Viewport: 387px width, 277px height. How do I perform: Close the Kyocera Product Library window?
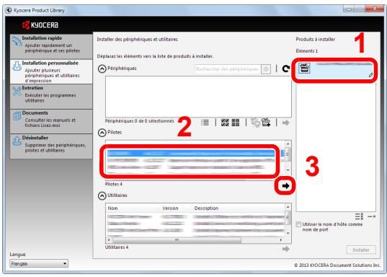click(375, 9)
